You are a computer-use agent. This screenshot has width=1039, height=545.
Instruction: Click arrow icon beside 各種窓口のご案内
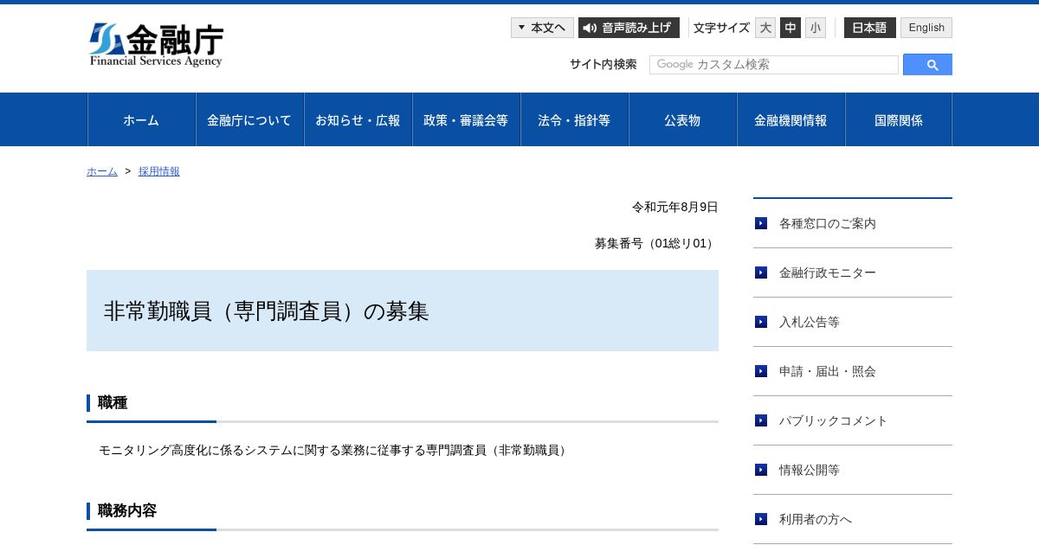pyautogui.click(x=761, y=223)
